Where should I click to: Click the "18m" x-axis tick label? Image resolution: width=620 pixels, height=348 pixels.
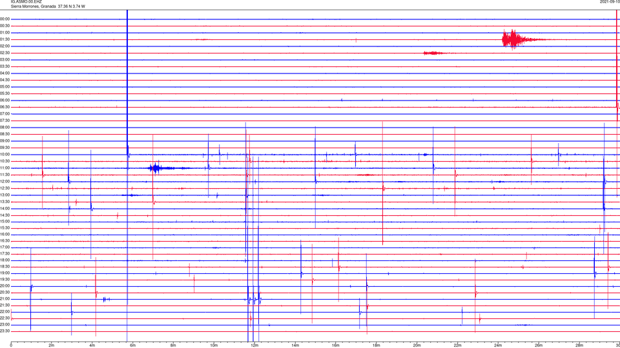(377, 345)
